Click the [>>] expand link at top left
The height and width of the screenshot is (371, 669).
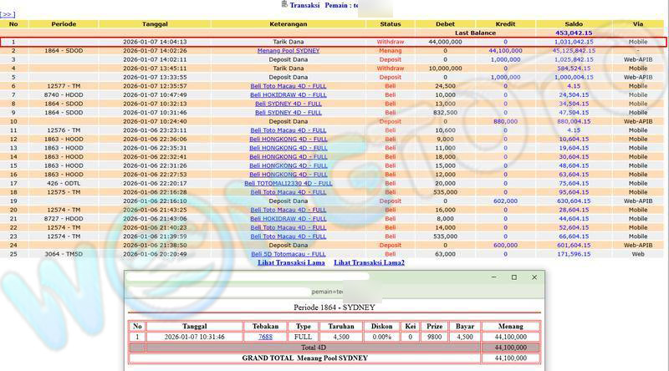pyautogui.click(x=8, y=14)
